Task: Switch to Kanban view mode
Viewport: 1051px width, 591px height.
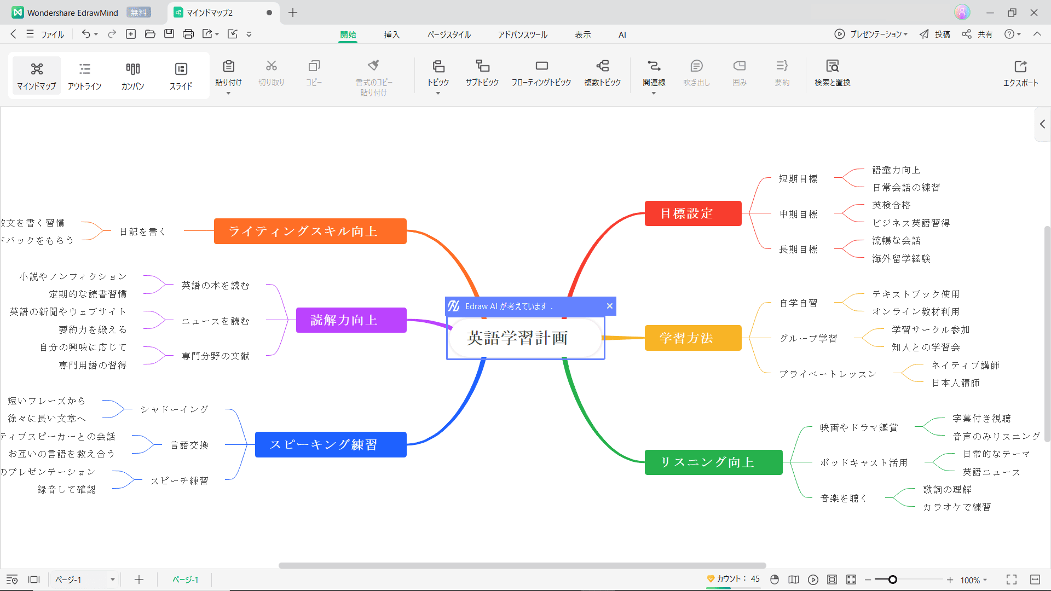Action: tap(132, 75)
